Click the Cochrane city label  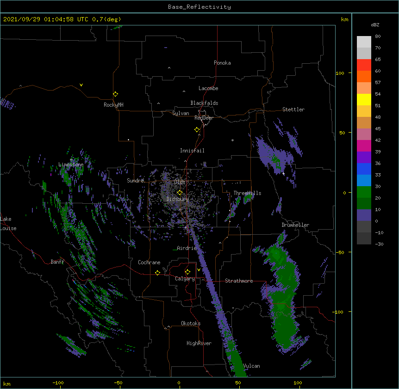(x=149, y=262)
